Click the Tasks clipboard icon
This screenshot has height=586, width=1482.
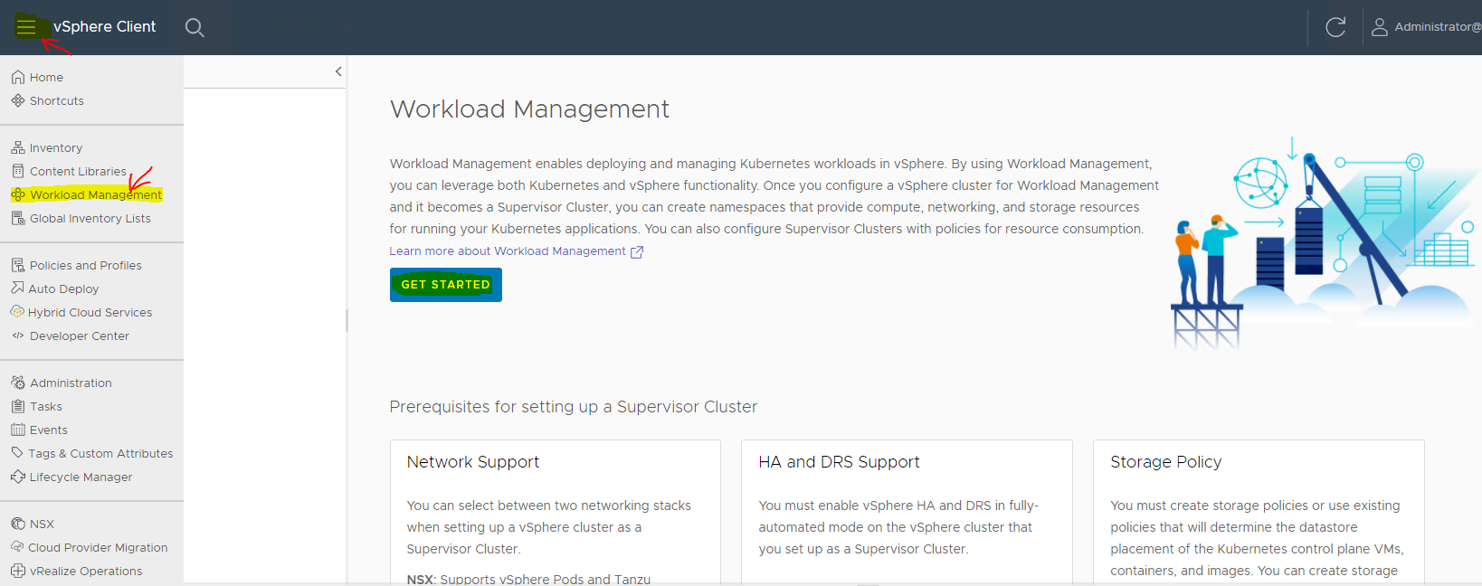point(18,406)
